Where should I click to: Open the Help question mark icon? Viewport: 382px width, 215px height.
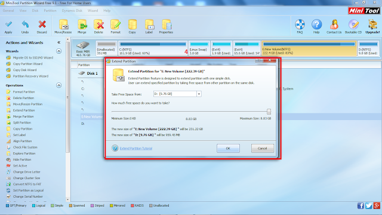(x=316, y=24)
